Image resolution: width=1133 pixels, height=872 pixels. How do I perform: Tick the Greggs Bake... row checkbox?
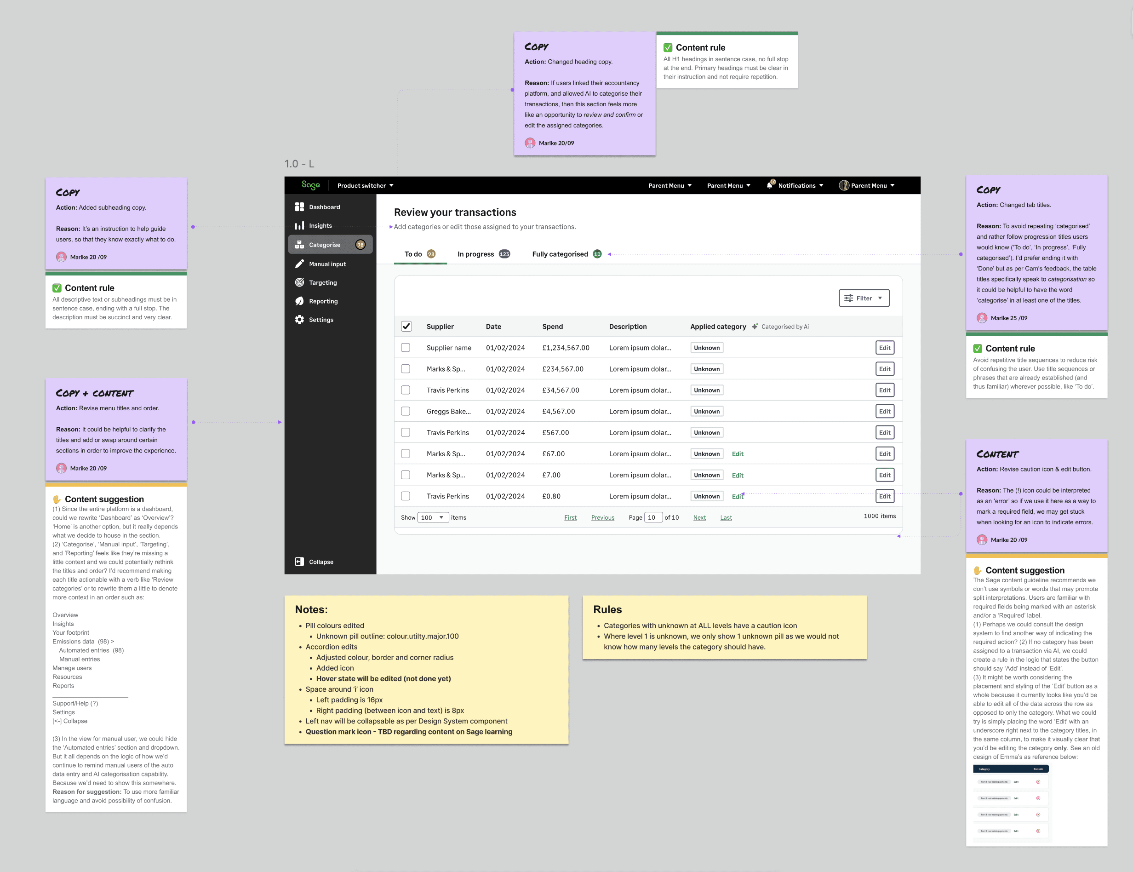[406, 411]
